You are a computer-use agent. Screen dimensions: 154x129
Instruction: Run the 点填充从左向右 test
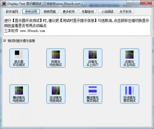coord(130,58)
